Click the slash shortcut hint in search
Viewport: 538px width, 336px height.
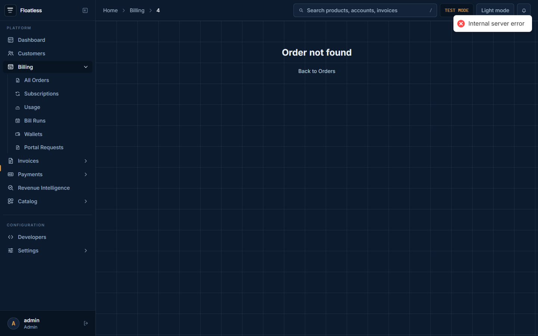pos(430,10)
